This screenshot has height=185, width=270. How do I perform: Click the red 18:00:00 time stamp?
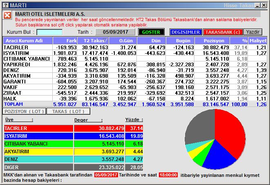[168, 175]
